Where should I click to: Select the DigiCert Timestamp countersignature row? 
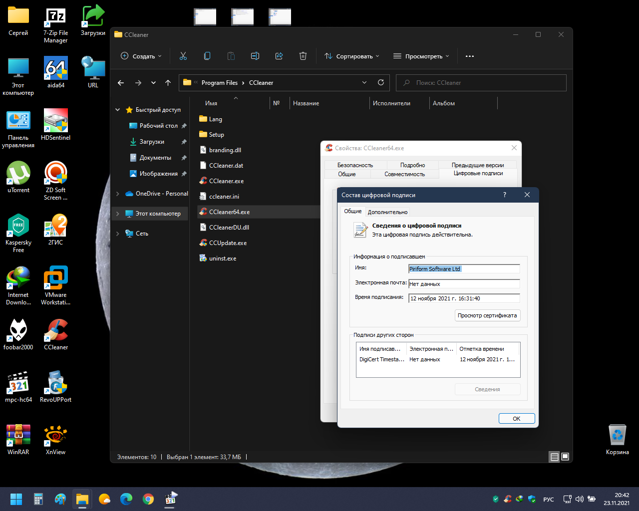pyautogui.click(x=437, y=359)
